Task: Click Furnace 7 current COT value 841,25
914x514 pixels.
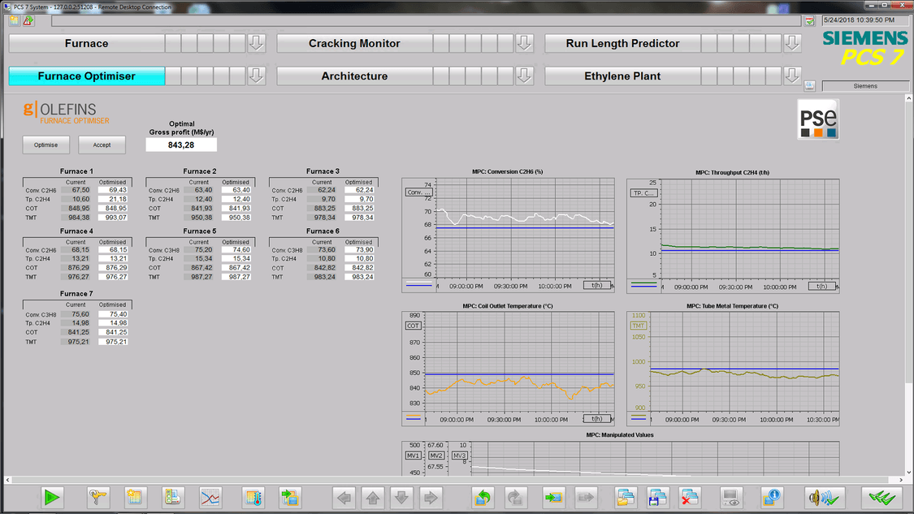Action: coord(76,332)
